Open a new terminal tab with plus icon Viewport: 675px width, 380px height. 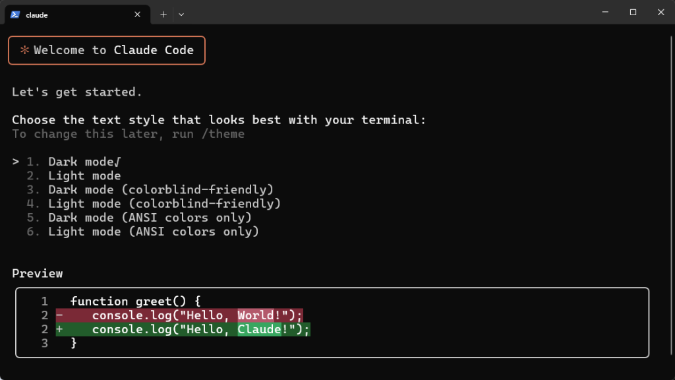coord(163,15)
